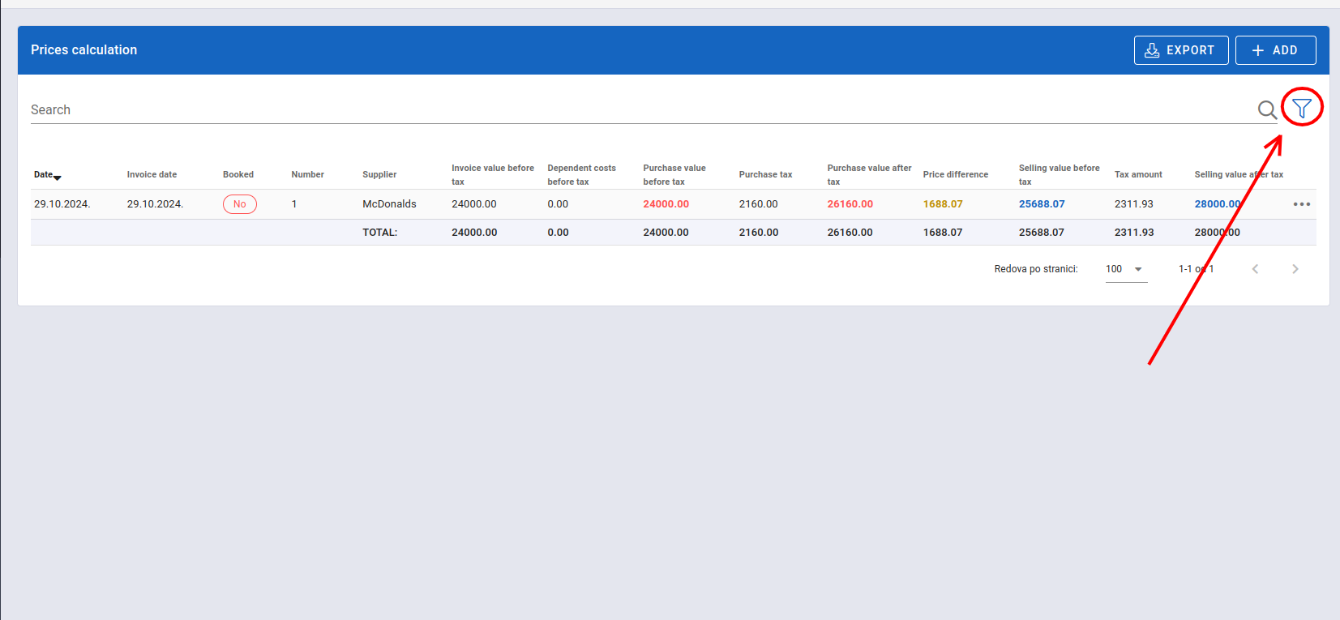Click the yellow price difference 1688.07
Image resolution: width=1340 pixels, height=620 pixels.
[x=943, y=204]
